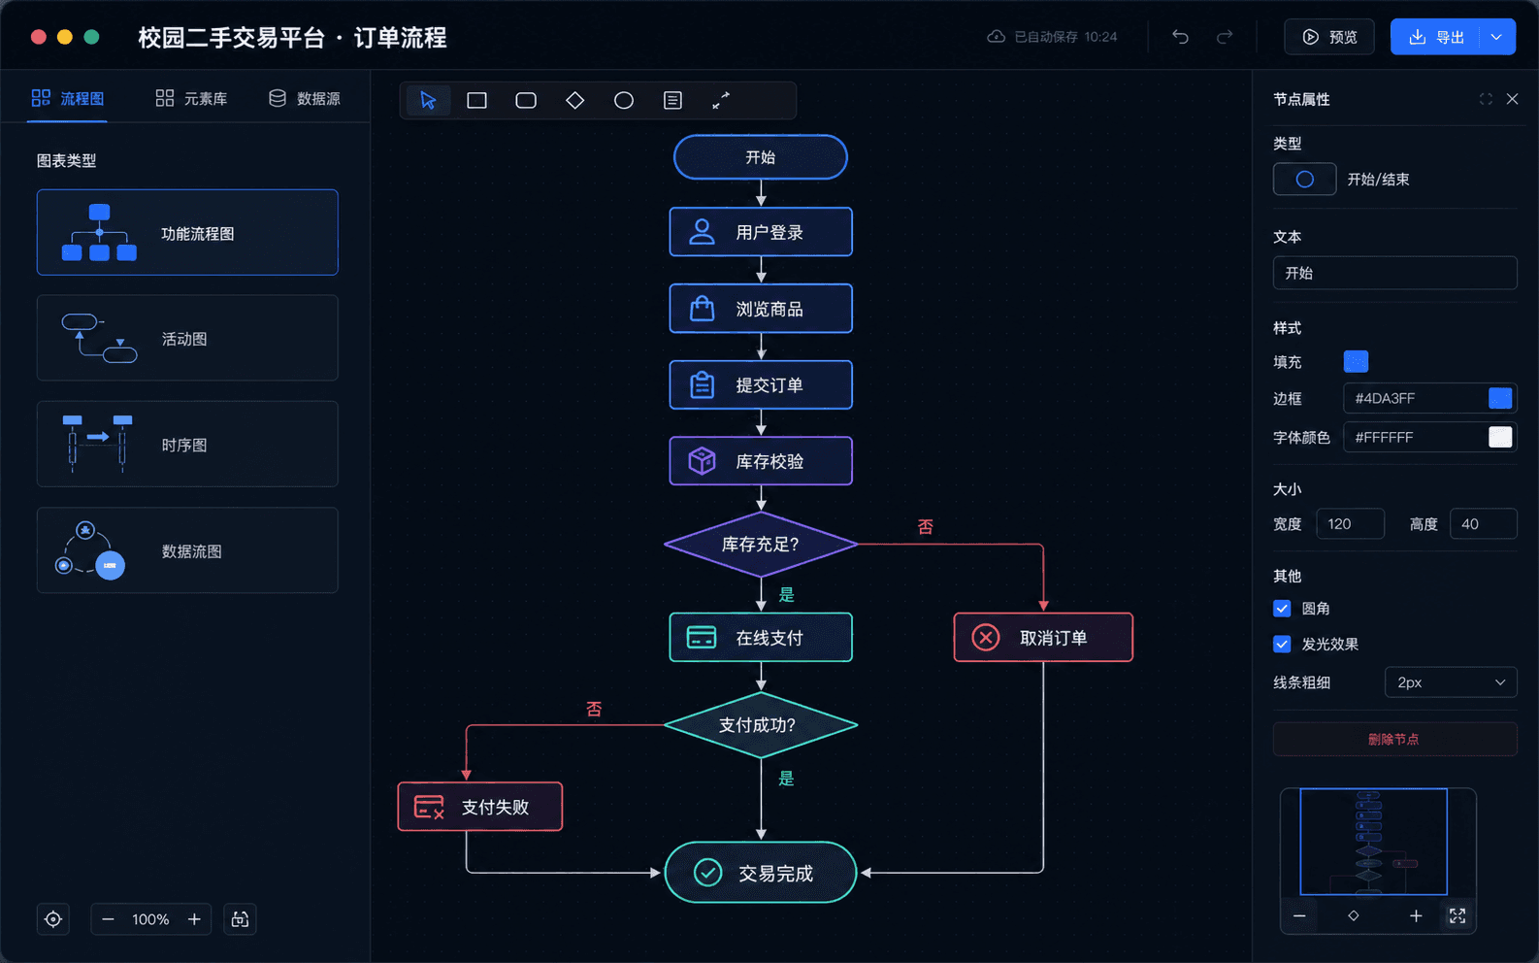
Task: Uncheck the 圆角 checkbox
Action: (x=1282, y=609)
